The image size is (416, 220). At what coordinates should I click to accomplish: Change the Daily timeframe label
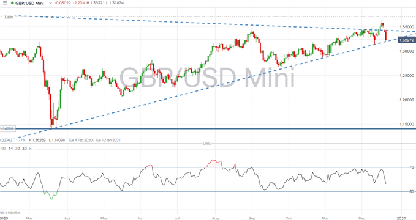pyautogui.click(x=9, y=17)
